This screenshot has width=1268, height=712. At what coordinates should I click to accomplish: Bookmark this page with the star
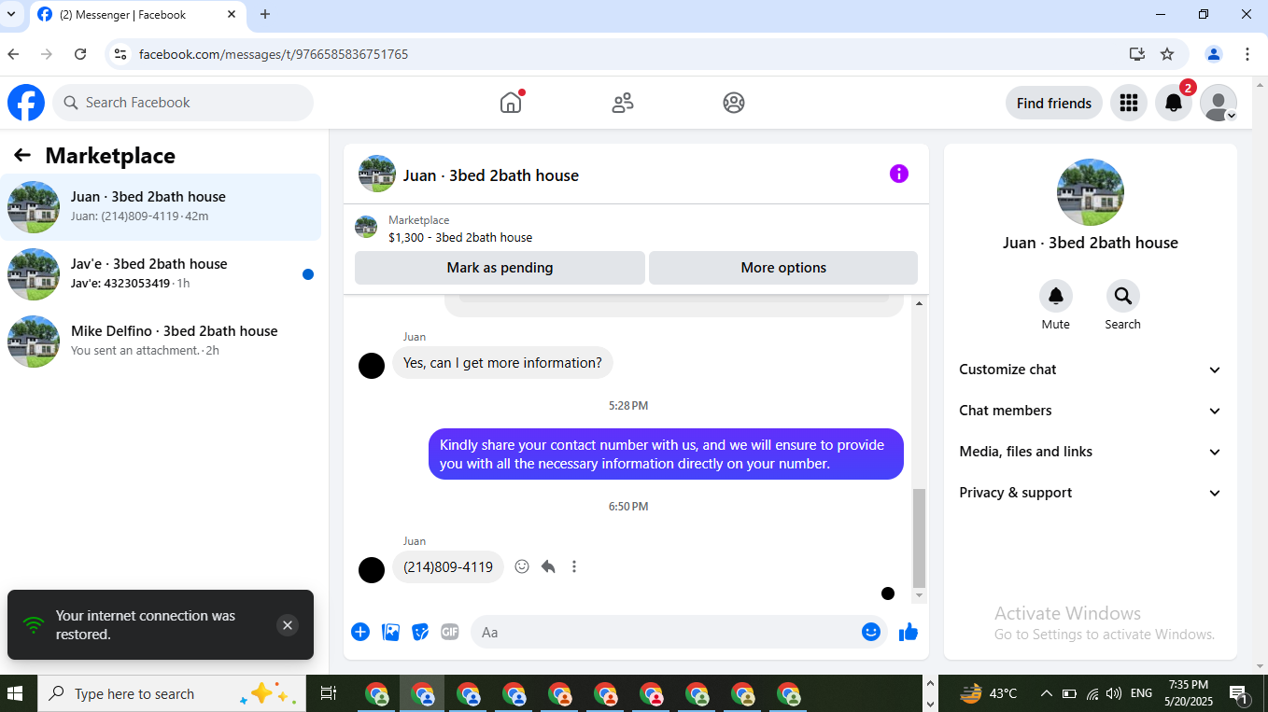click(x=1167, y=54)
